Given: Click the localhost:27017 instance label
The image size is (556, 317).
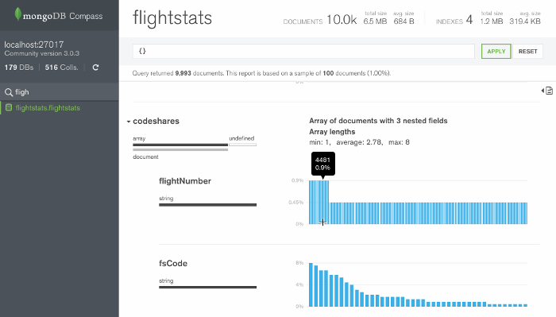Looking at the screenshot, I should pos(34,44).
